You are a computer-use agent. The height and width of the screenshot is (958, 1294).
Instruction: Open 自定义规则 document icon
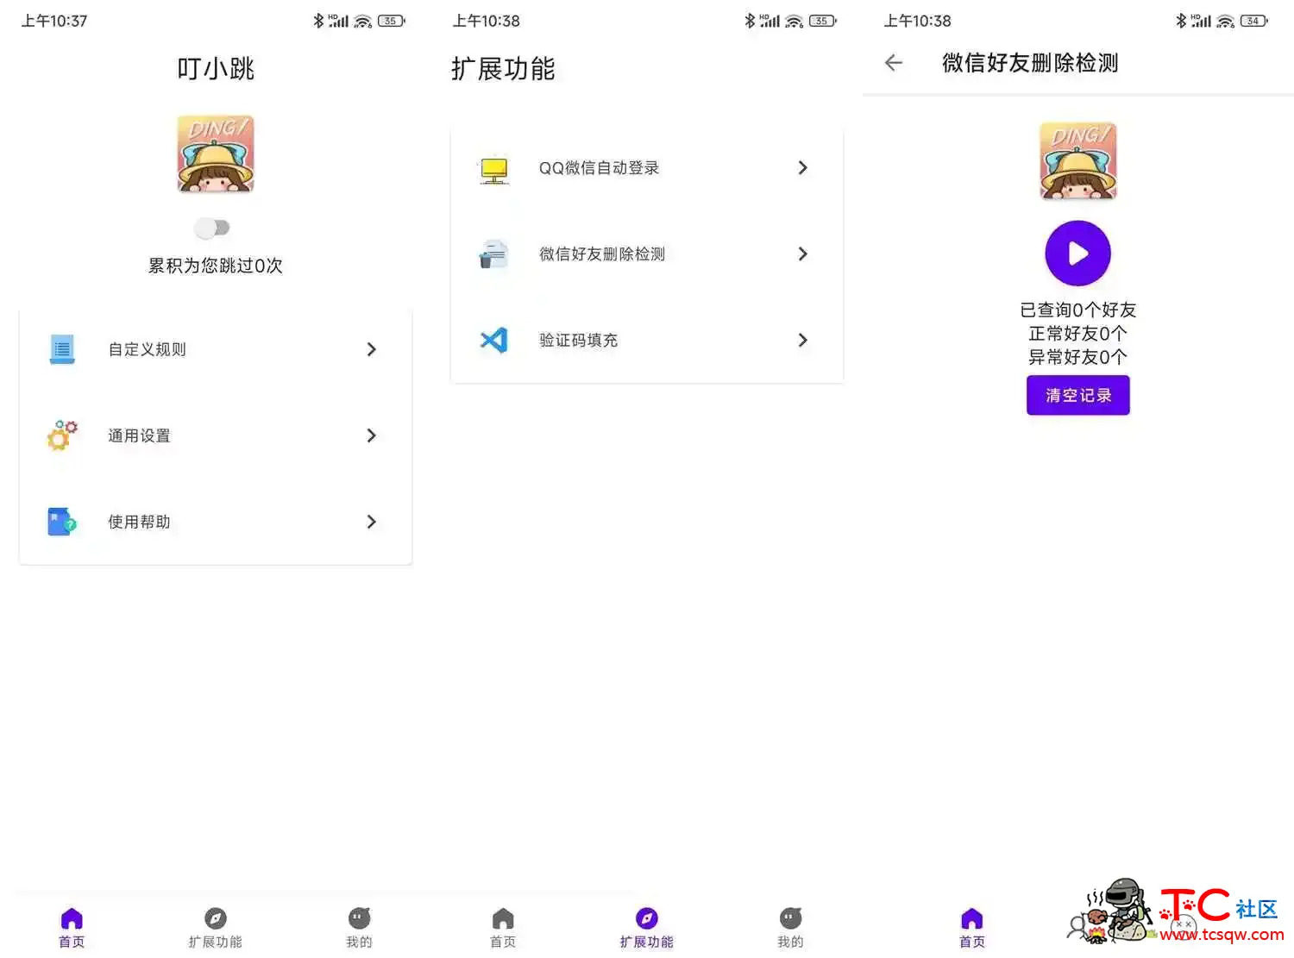tap(62, 349)
